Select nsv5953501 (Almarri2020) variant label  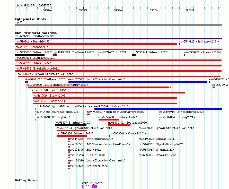[x=127, y=133]
